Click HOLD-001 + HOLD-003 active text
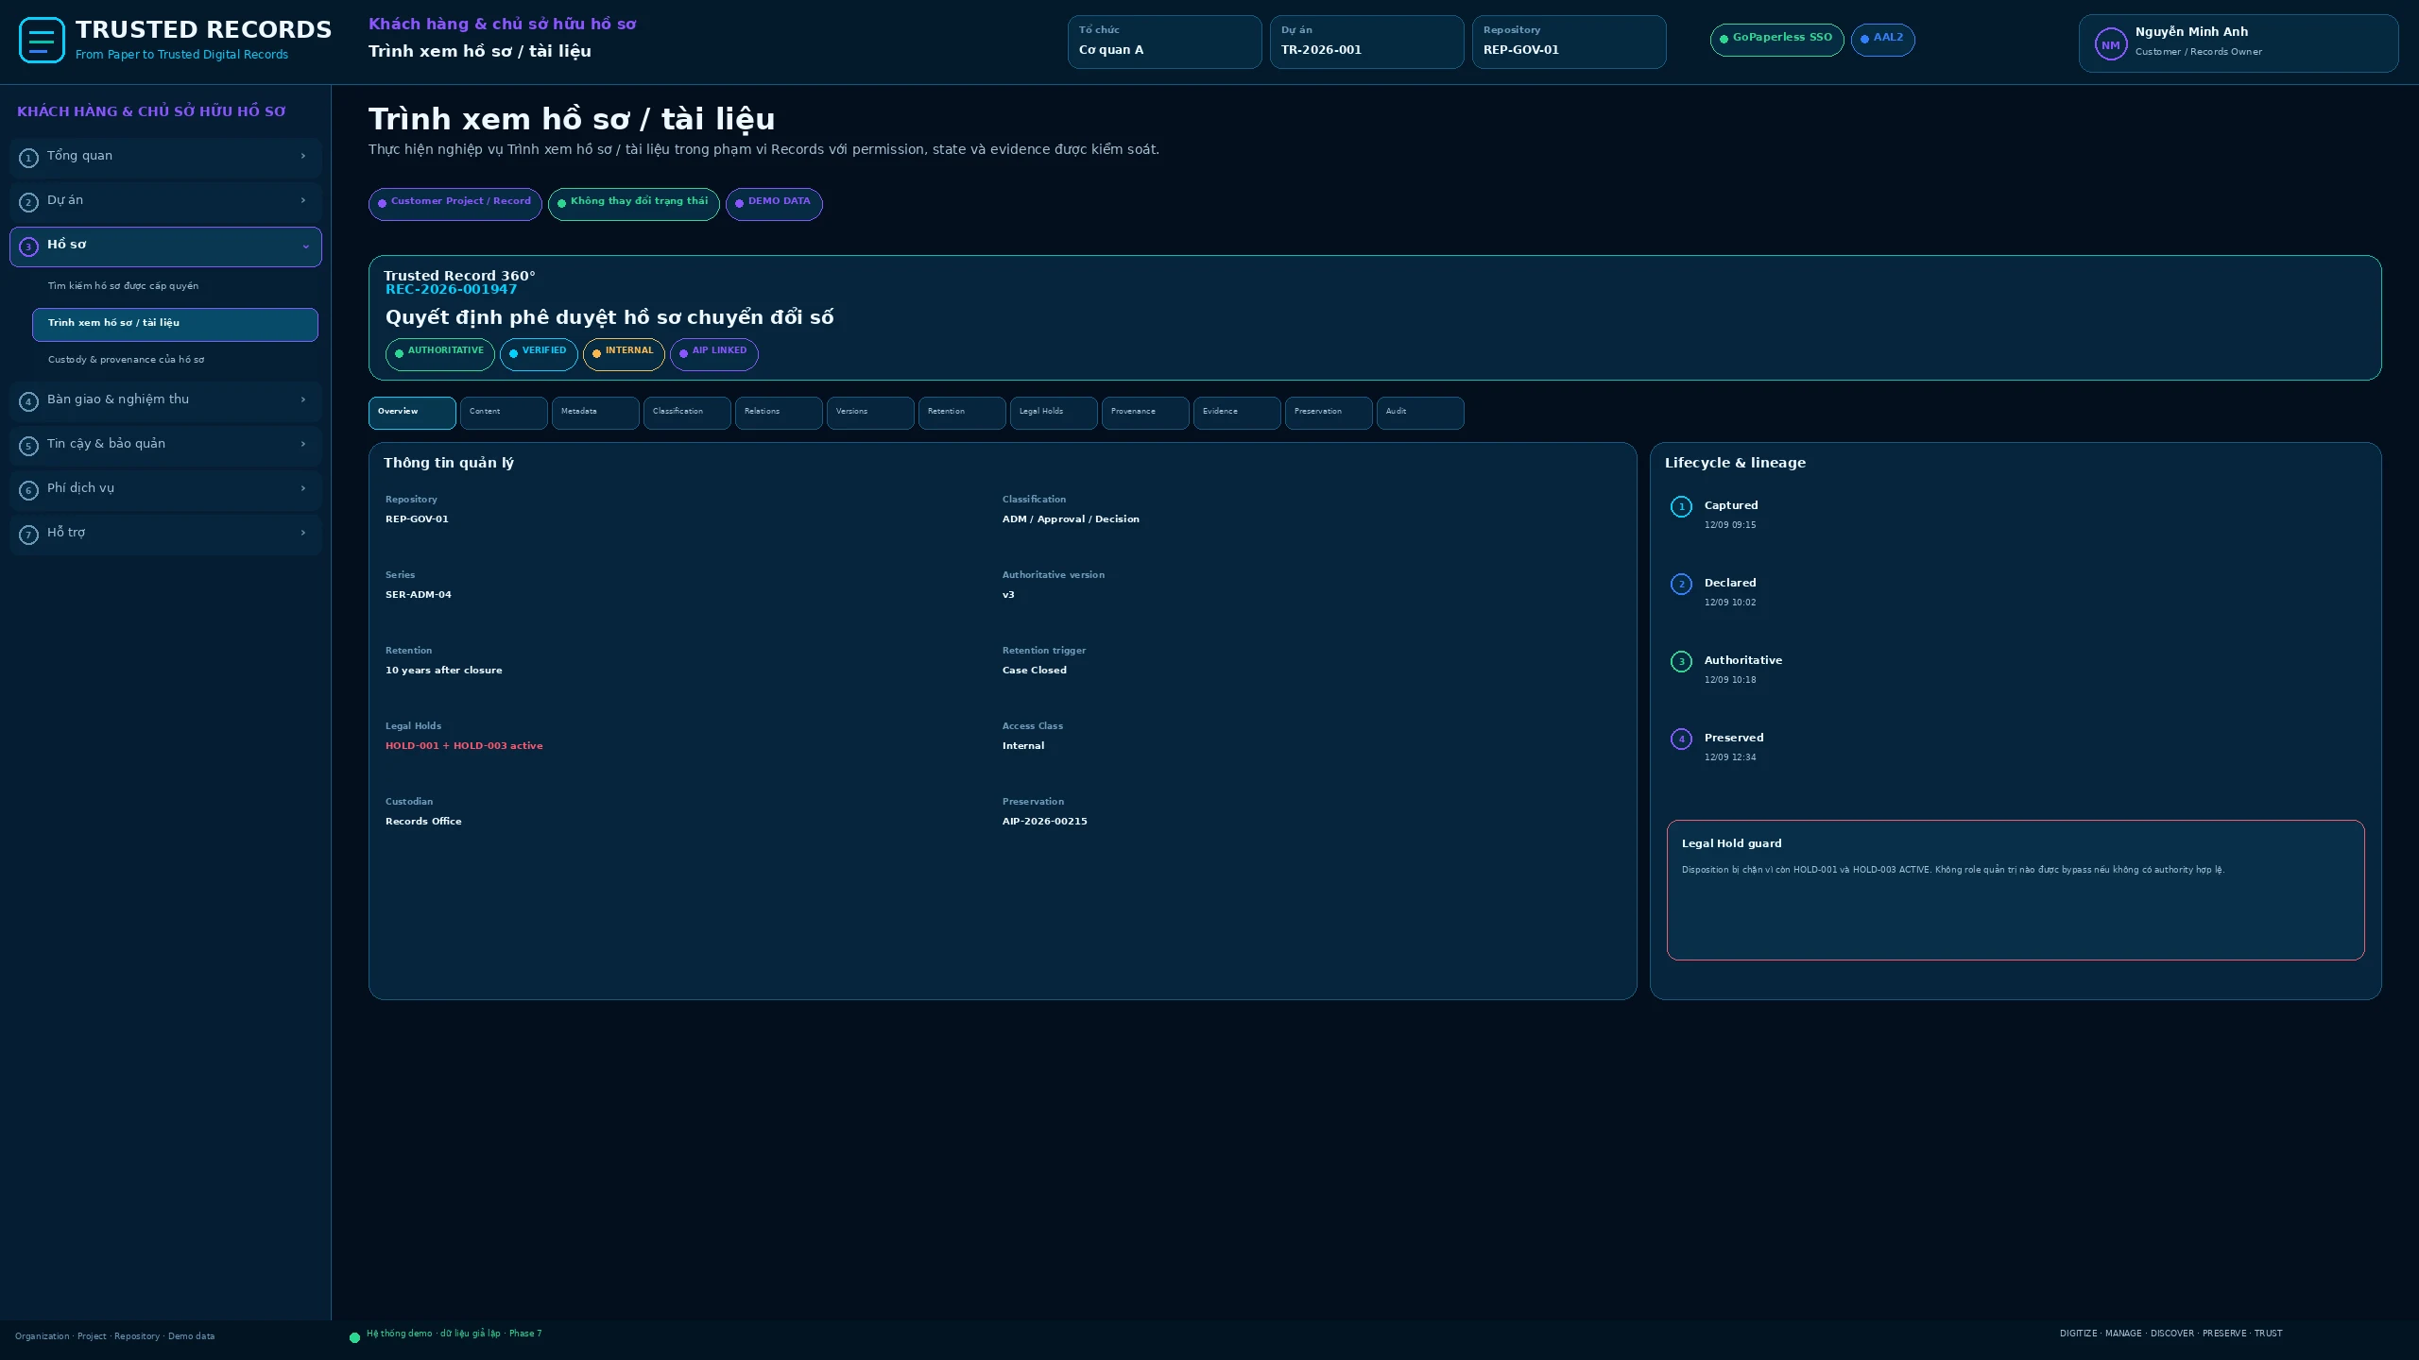2419x1360 pixels. [x=464, y=746]
